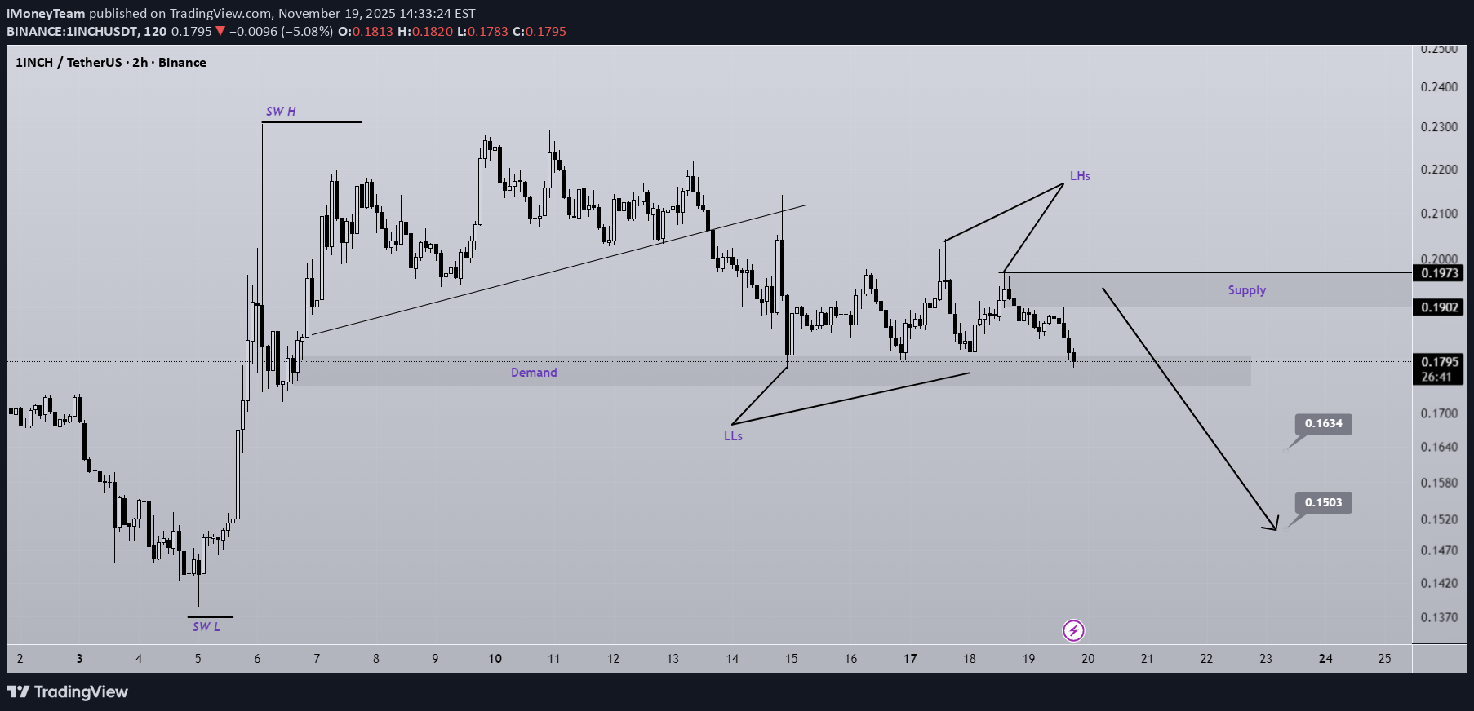Viewport: 1474px width, 711px height.
Task: Click the iMoneyTeam author name
Action: [46, 14]
